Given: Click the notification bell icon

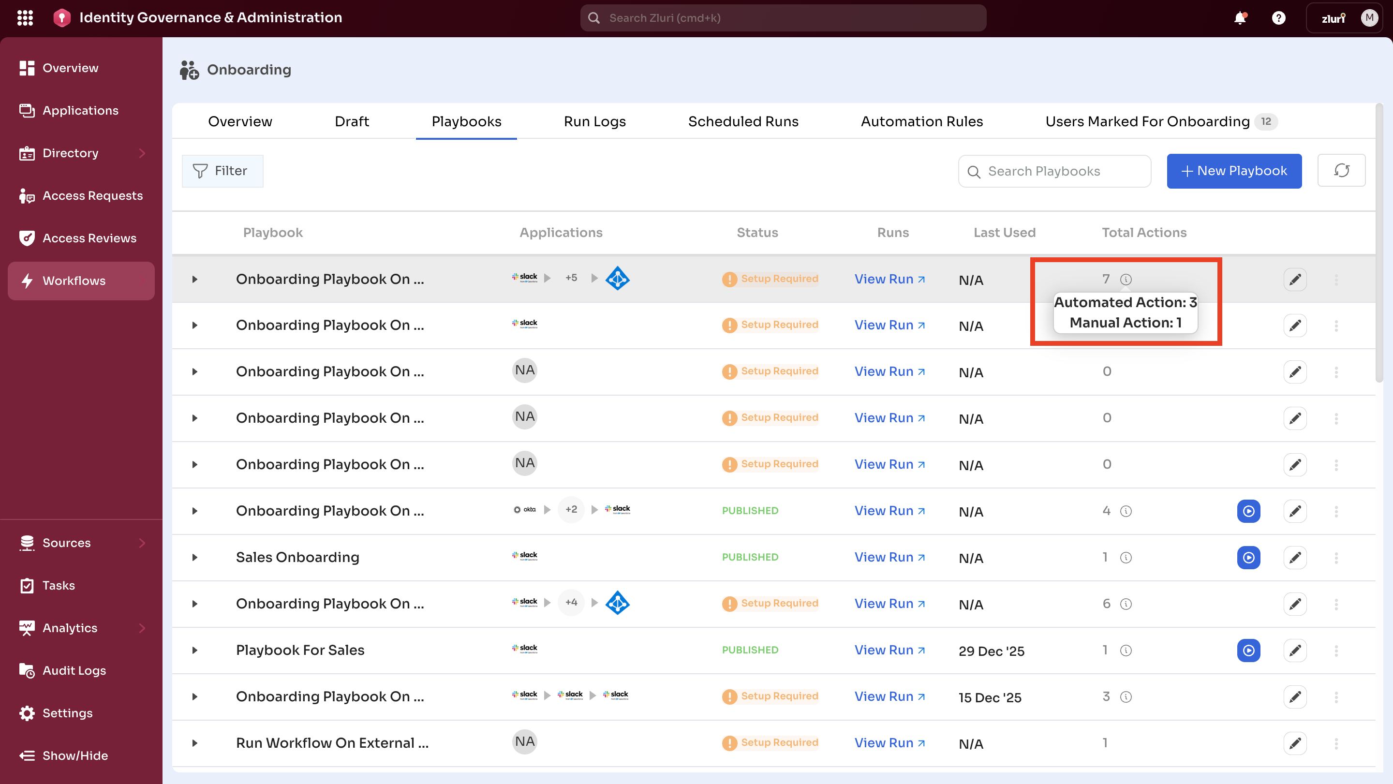Looking at the screenshot, I should pyautogui.click(x=1239, y=17).
